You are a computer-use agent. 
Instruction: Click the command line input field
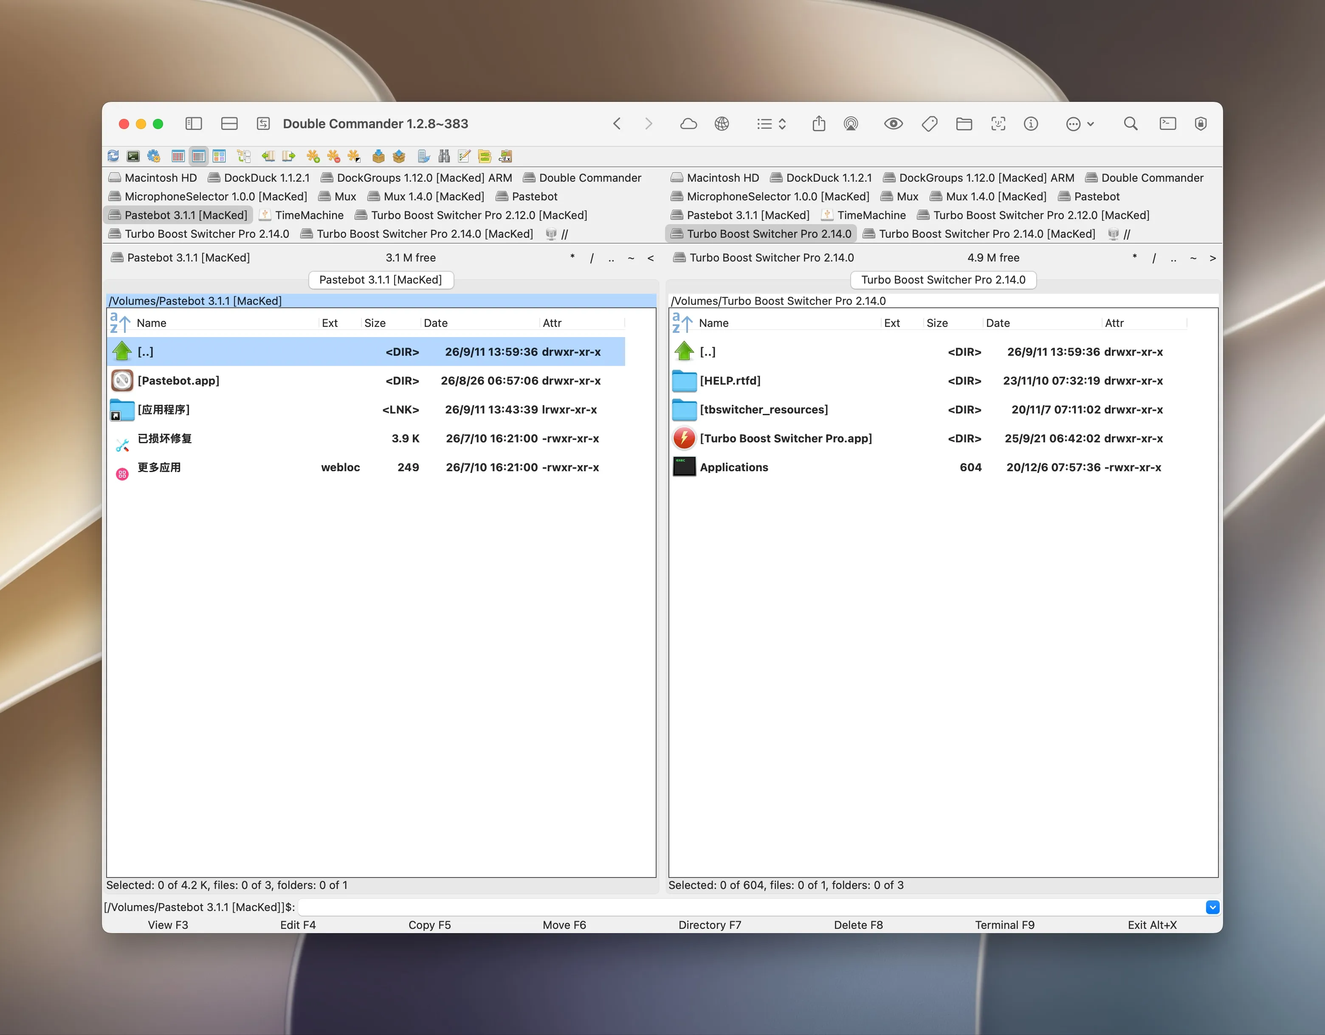(751, 907)
